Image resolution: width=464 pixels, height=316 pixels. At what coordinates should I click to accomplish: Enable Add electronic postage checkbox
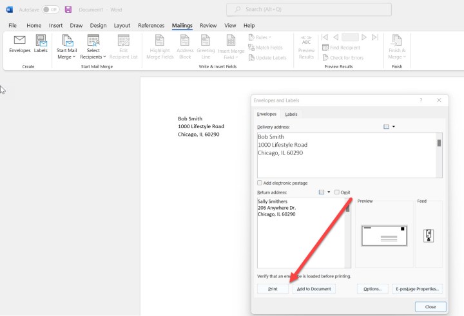[x=260, y=183]
